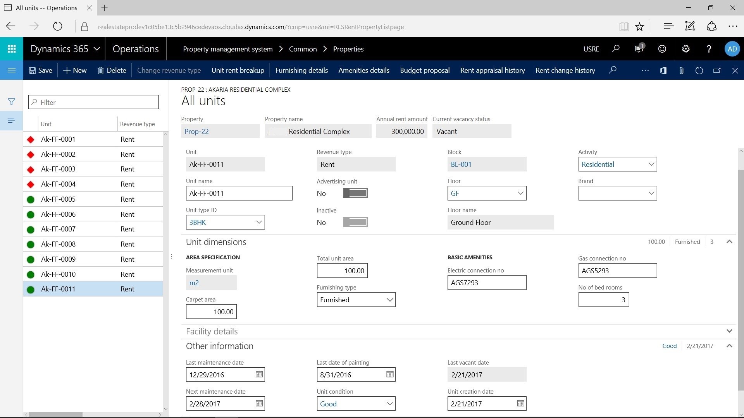The image size is (744, 418).
Task: Open the Unit type ID dropdown
Action: [259, 222]
